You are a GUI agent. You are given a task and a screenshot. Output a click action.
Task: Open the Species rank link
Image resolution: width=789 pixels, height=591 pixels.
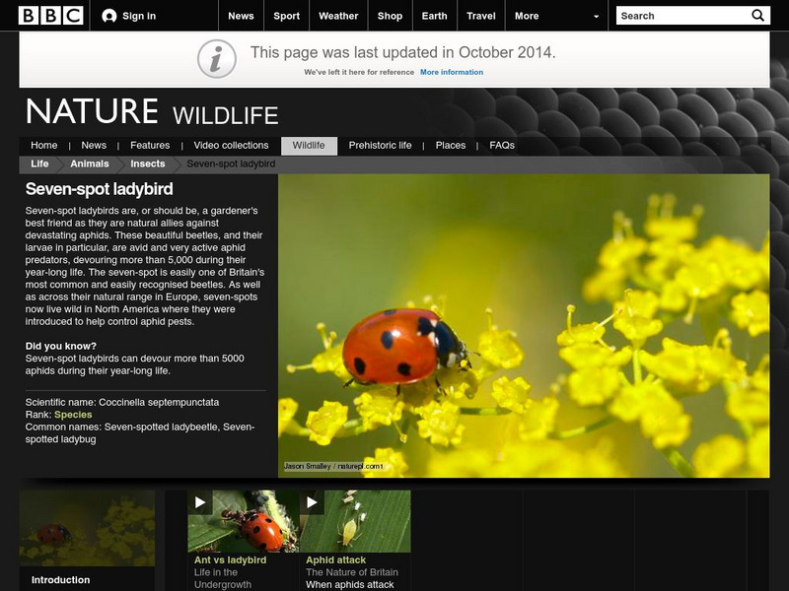pos(75,417)
